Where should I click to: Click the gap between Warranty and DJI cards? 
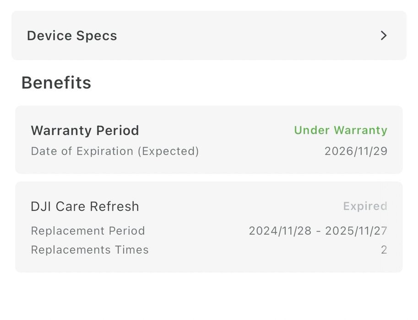pyautogui.click(x=209, y=178)
